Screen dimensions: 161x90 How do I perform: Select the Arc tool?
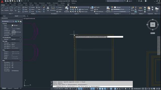16,9
